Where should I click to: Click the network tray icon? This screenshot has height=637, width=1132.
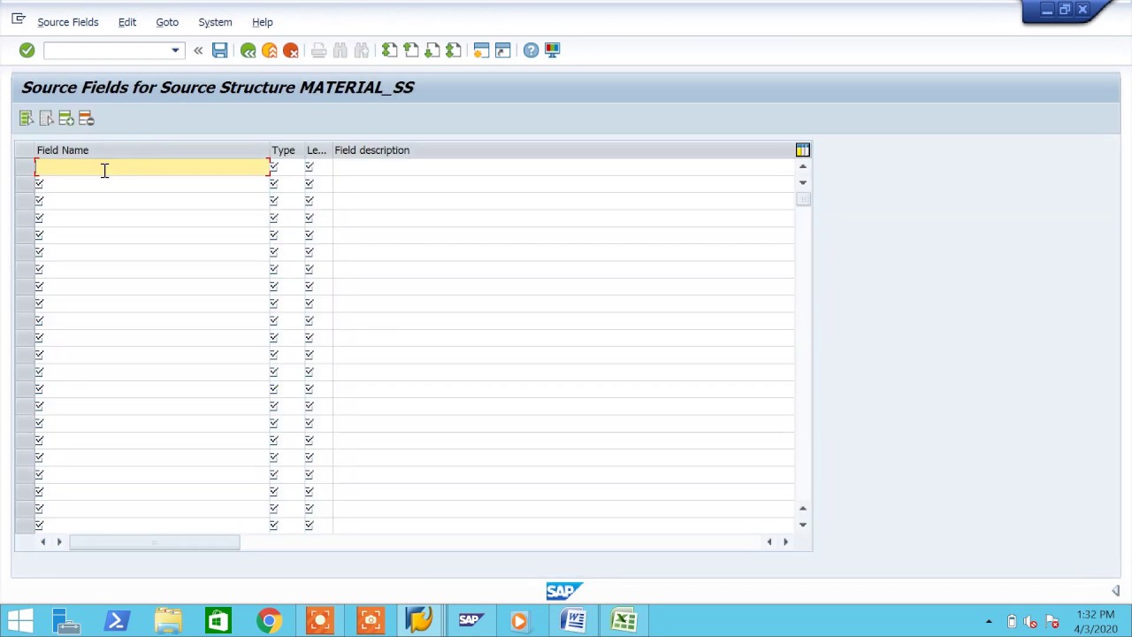tap(1052, 622)
